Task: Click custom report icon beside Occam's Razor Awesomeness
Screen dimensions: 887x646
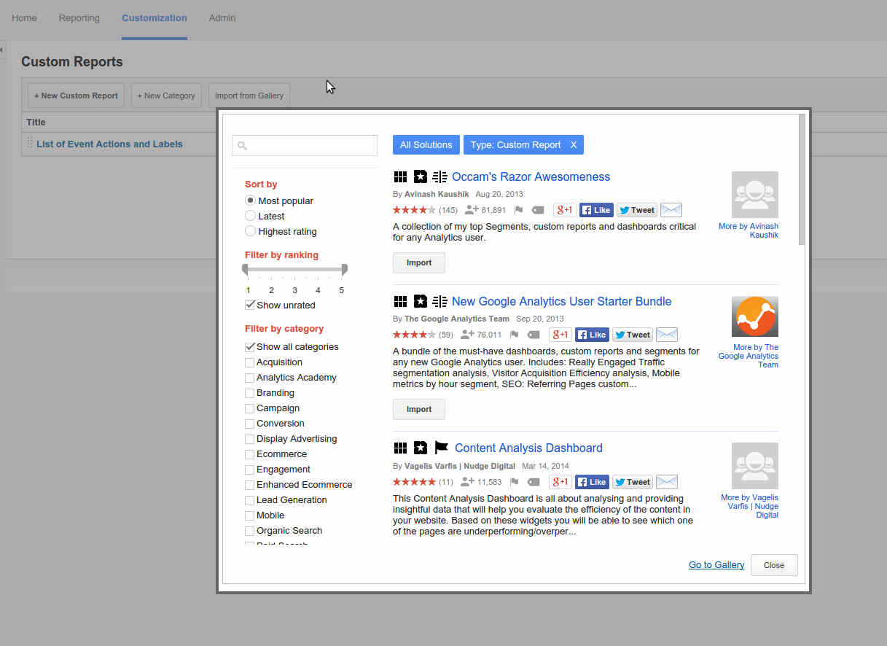Action: tap(439, 177)
